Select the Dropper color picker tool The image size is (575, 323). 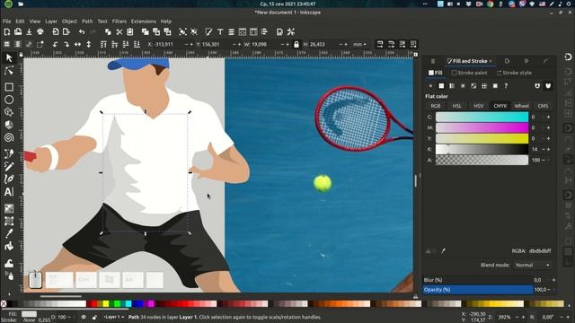click(x=9, y=233)
